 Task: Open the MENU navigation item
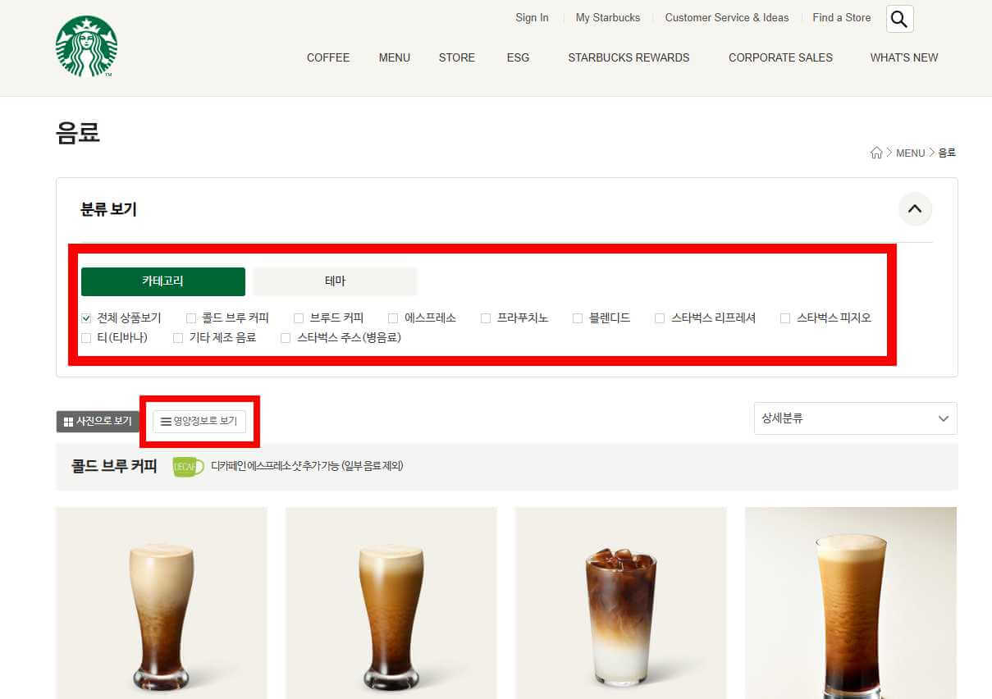pyautogui.click(x=395, y=57)
